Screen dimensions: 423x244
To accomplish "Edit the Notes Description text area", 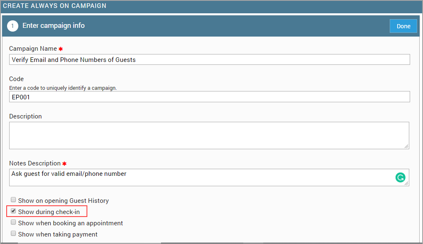I will [x=200, y=177].
